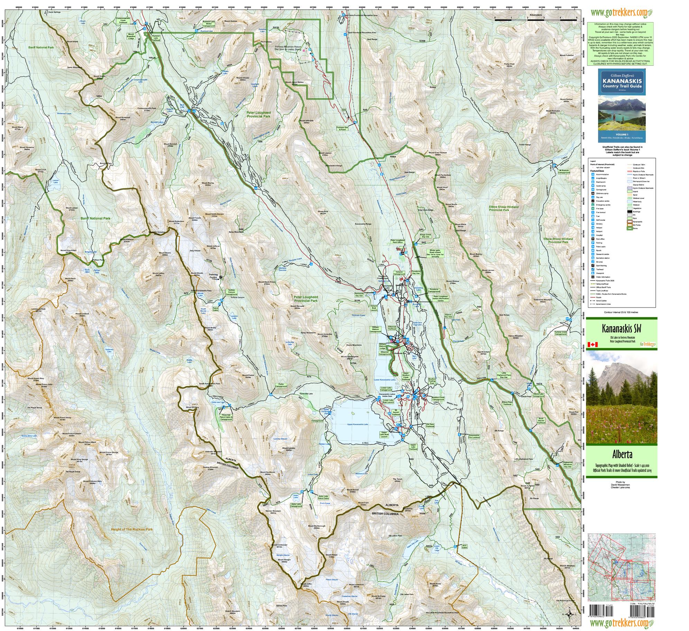Click the Buildings black swatch in the legend

630,212
